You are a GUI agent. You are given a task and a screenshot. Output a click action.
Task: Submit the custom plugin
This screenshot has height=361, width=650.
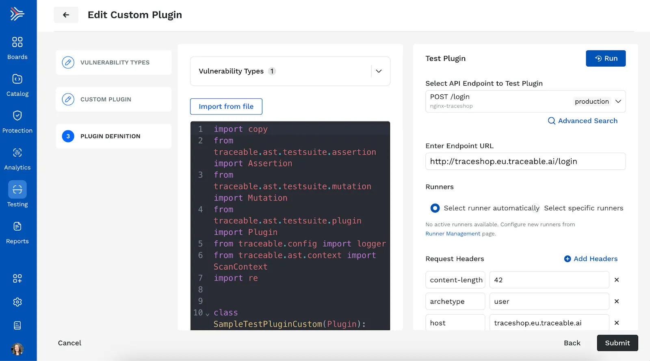tap(617, 343)
